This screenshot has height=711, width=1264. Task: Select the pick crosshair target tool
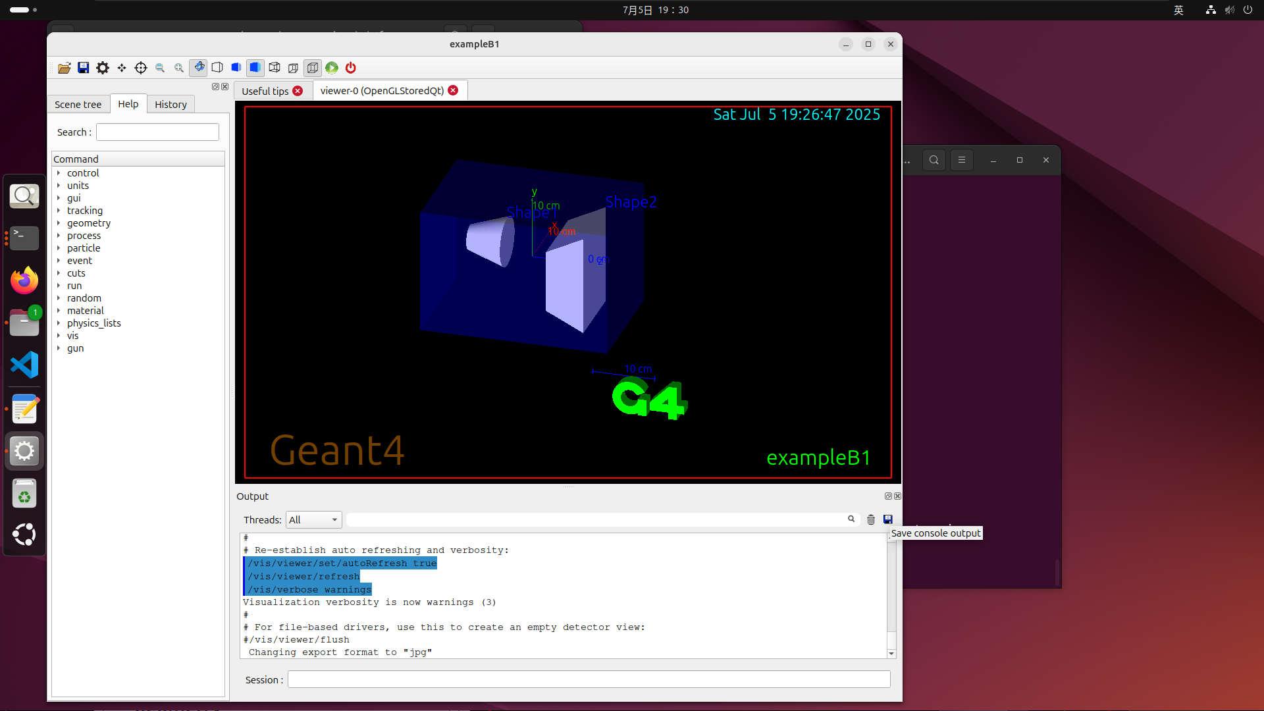[141, 68]
